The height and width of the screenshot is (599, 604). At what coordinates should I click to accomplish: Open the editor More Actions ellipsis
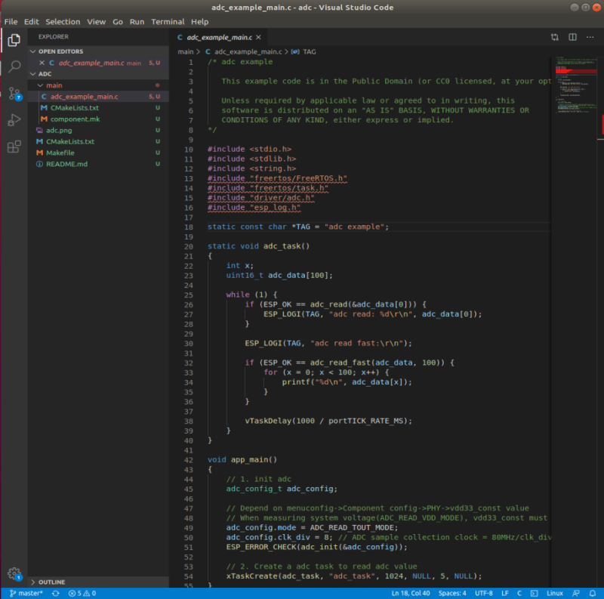click(590, 37)
